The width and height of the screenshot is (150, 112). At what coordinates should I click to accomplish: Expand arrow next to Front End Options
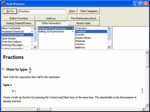[32, 42]
